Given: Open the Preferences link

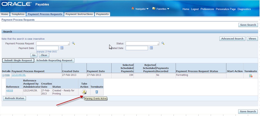Looking at the screenshot, I should coord(207,9).
